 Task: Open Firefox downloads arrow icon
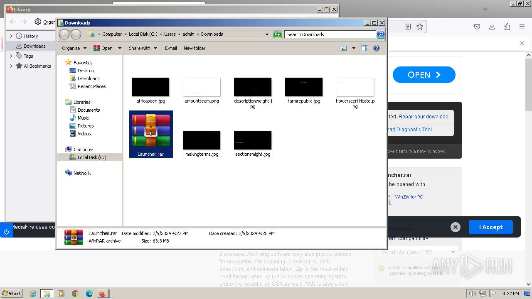492,27
